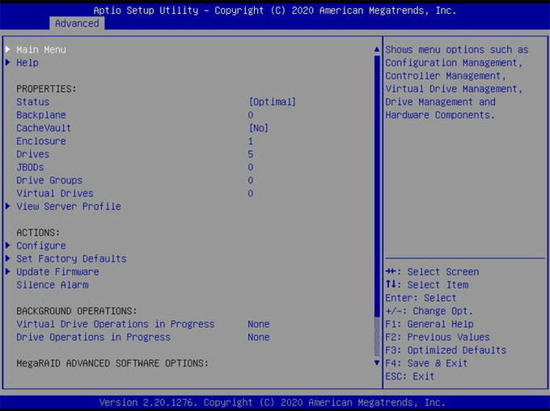Select the Silence Alarm action

point(53,285)
